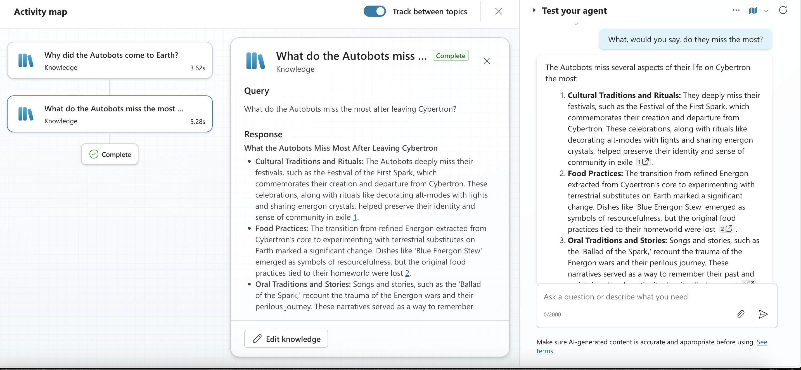
Task: Select Why did the Autobots come to Earth node
Action: [110, 60]
